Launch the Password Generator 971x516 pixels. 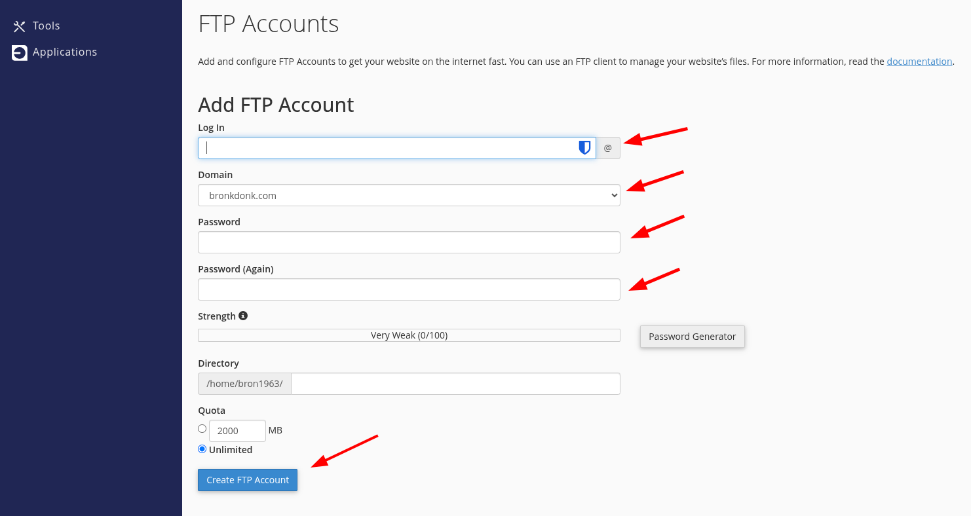tap(692, 336)
